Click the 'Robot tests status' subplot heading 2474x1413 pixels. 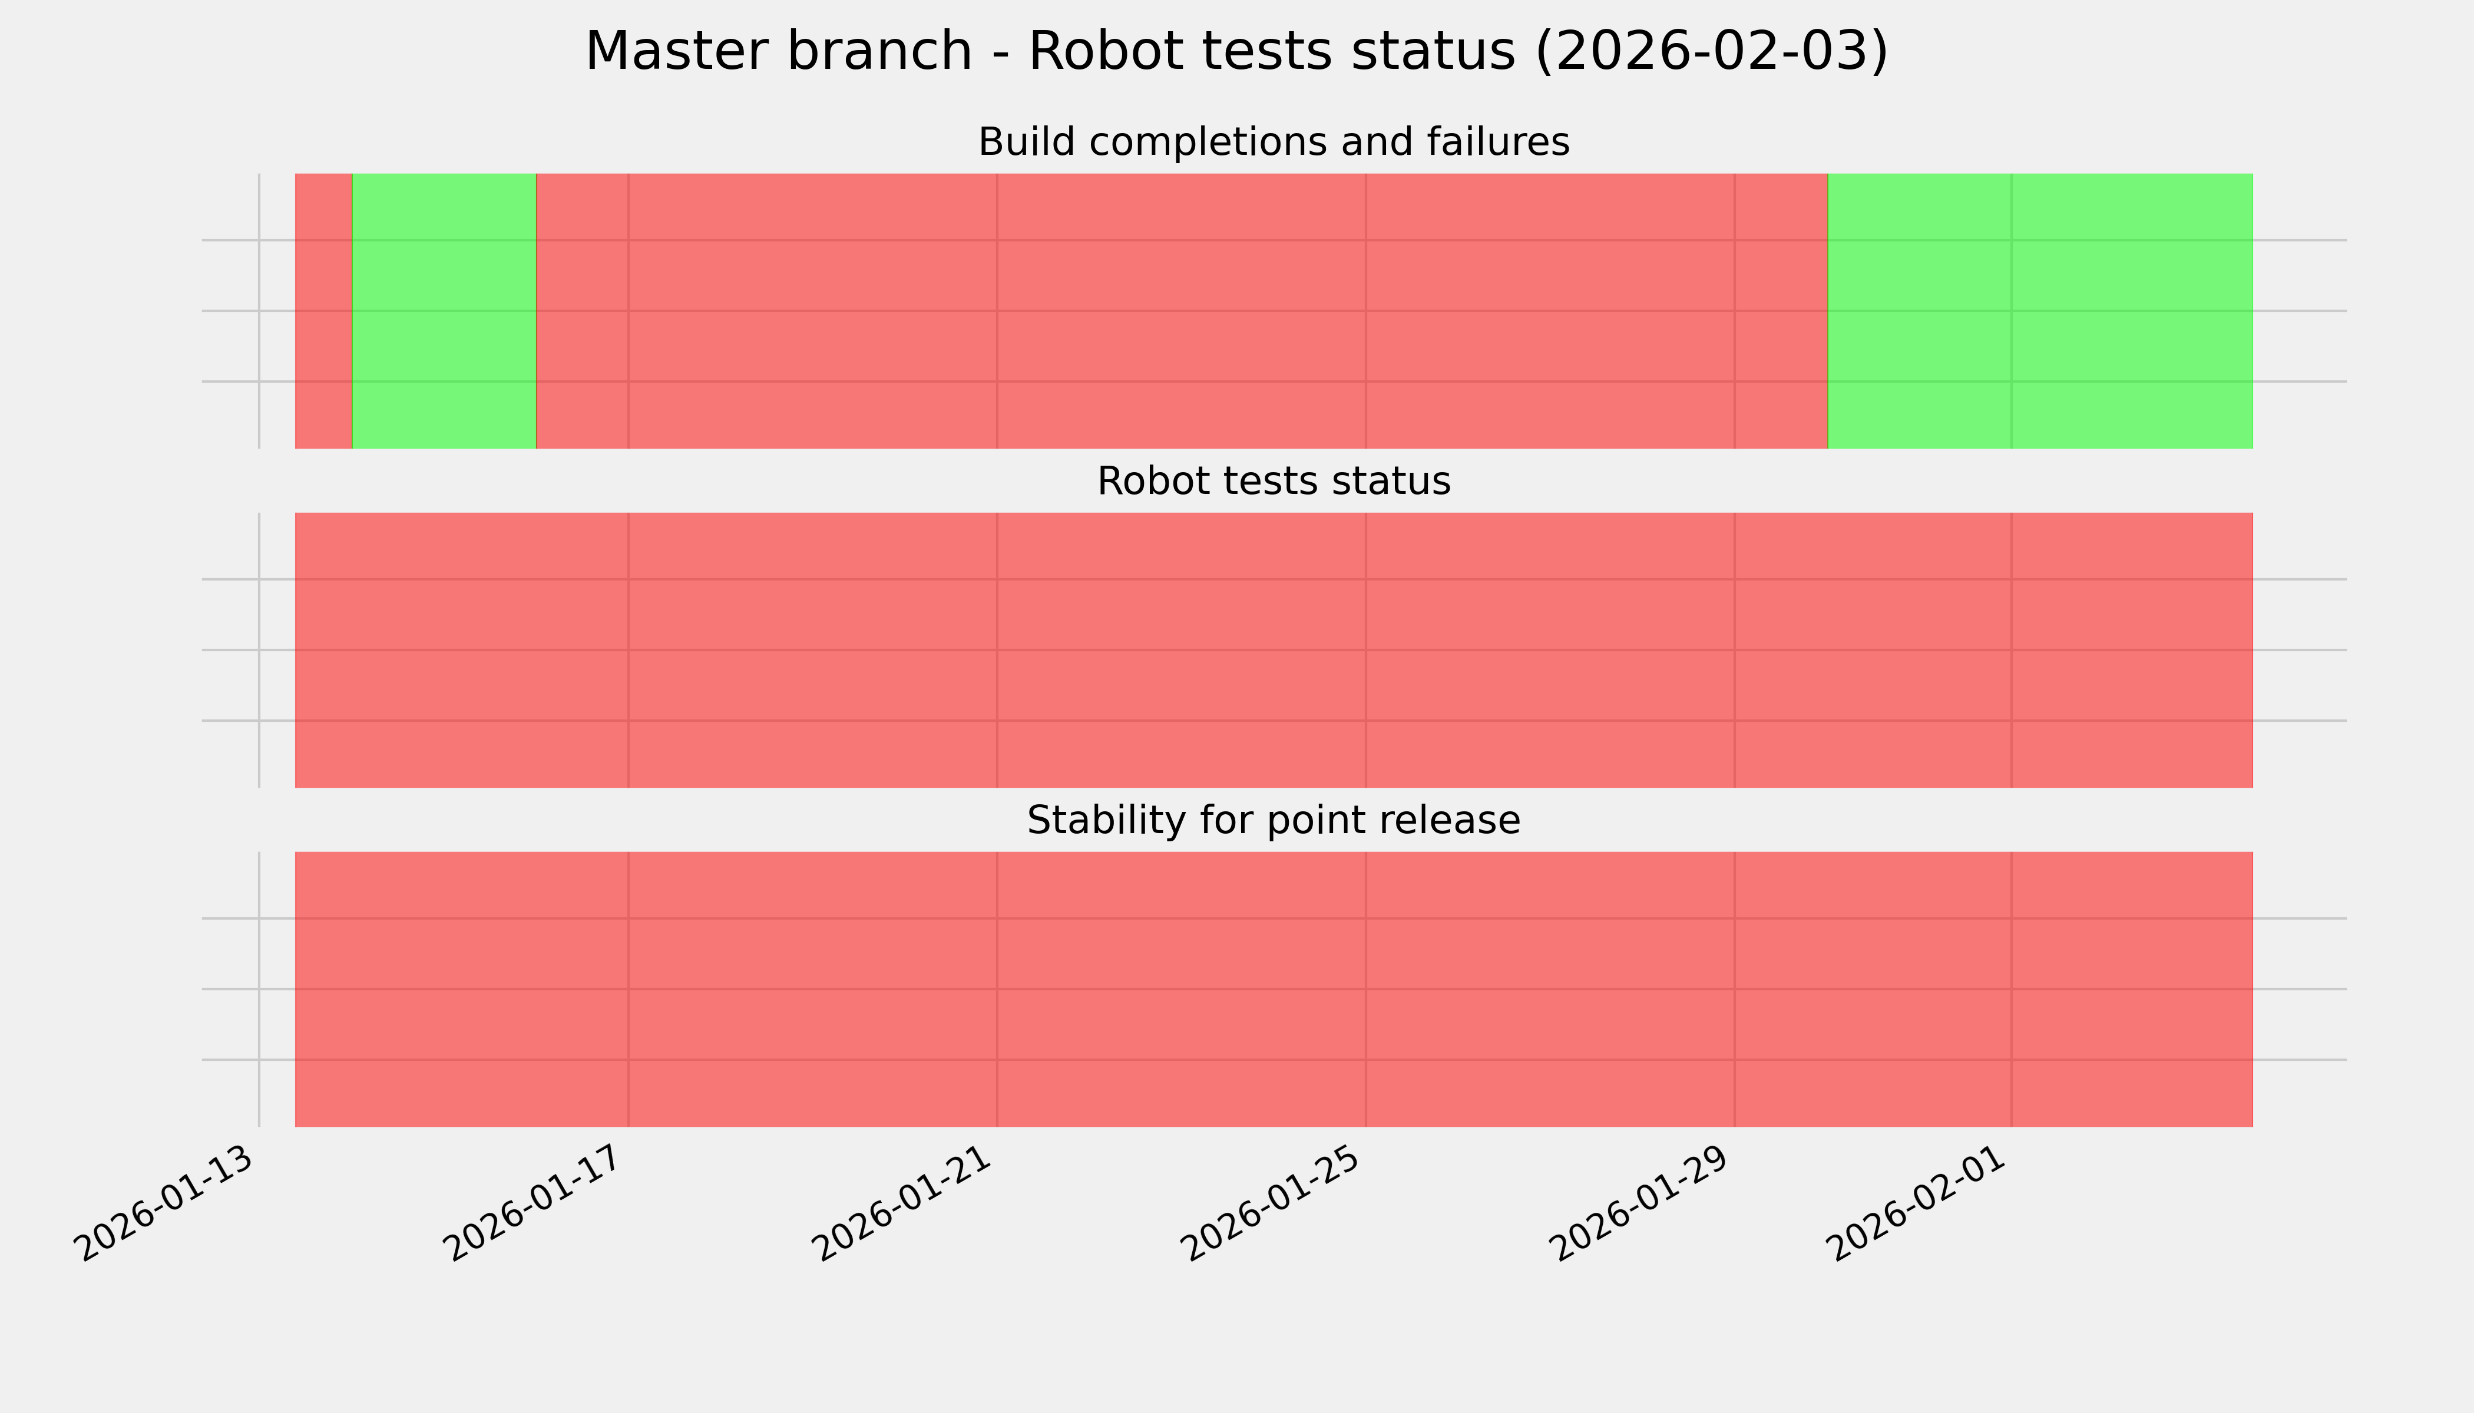coord(1273,482)
